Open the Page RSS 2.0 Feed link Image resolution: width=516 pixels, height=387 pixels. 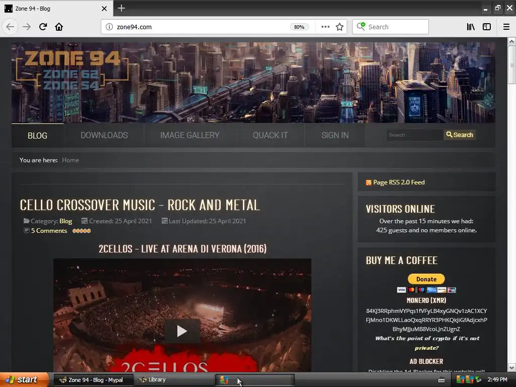pos(399,182)
